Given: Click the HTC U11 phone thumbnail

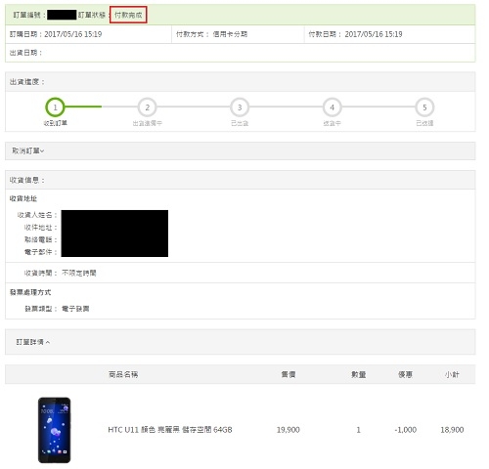Looking at the screenshot, I should point(54,430).
